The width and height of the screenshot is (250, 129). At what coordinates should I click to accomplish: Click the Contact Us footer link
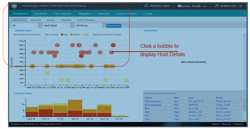(x=239, y=124)
